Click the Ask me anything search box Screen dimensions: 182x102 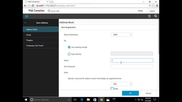coord(50,99)
